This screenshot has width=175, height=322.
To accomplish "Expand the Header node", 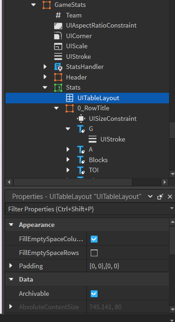I will pyautogui.click(x=45, y=77).
